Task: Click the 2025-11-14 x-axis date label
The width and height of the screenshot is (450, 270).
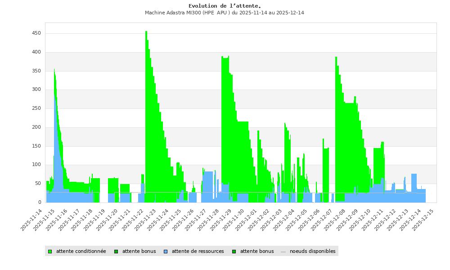Action: 32,220
